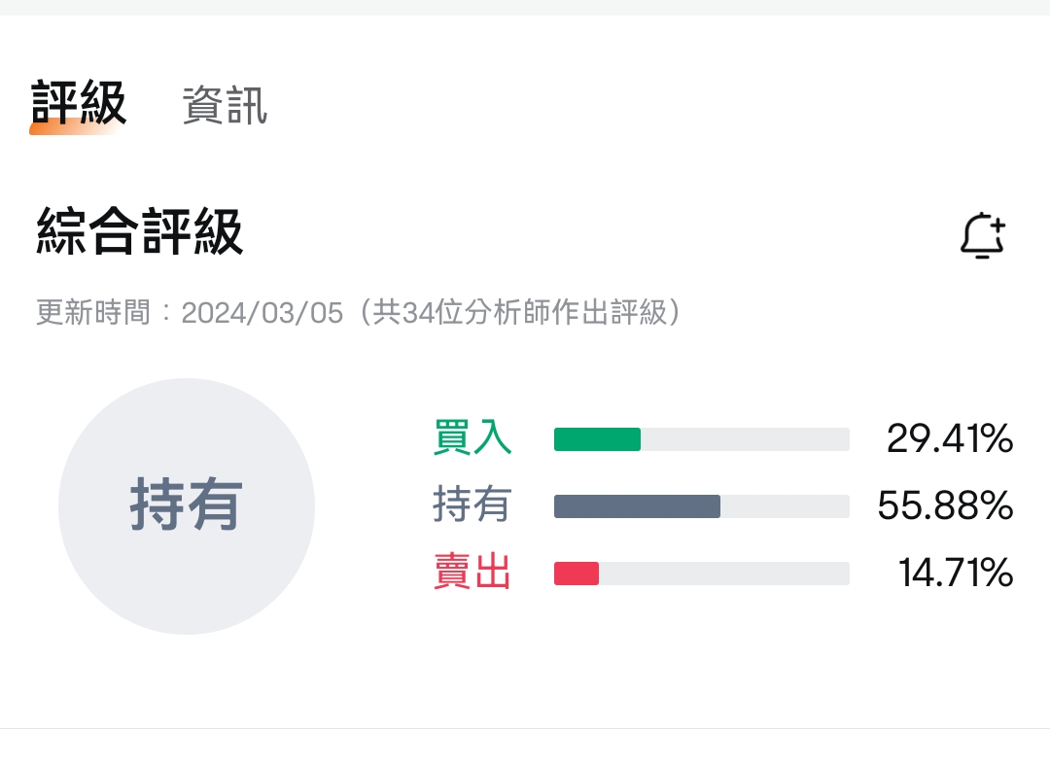1050x765 pixels.
Task: Click the circular 持有 rating badge
Action: 186,506
